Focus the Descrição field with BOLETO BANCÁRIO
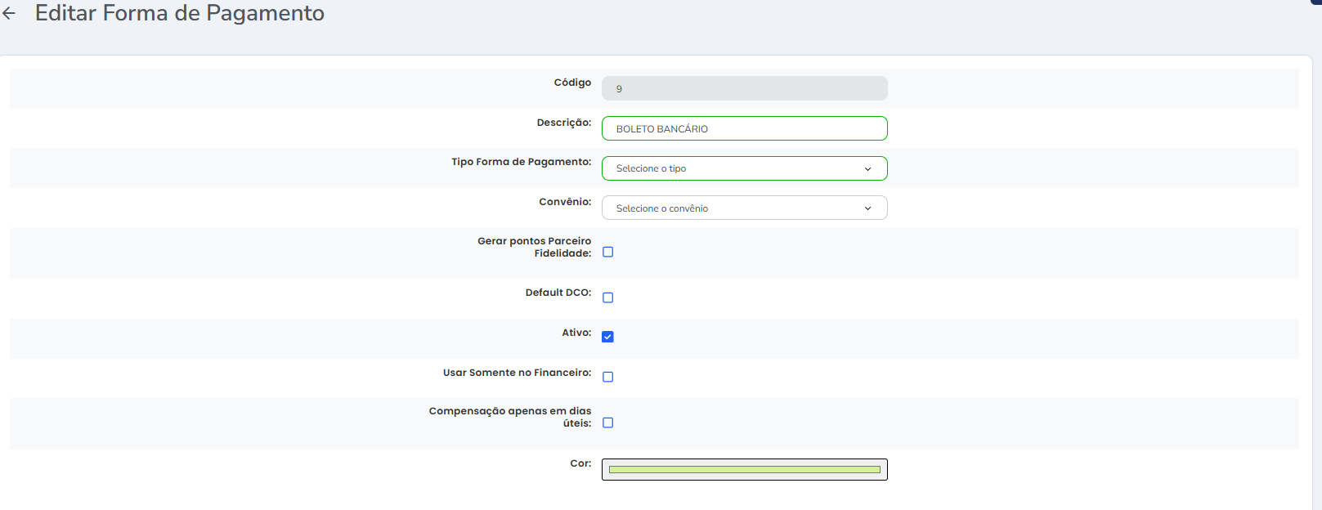1322x510 pixels. (x=744, y=128)
